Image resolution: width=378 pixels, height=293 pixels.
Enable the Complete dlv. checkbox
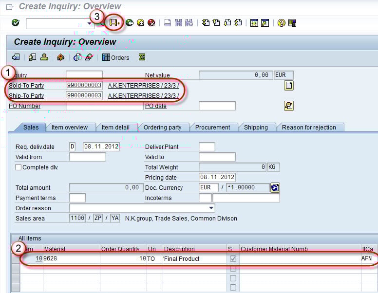click(19, 167)
